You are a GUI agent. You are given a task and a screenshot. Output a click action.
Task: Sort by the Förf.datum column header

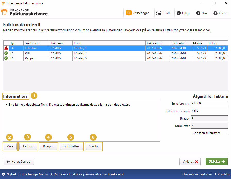coord(181,43)
